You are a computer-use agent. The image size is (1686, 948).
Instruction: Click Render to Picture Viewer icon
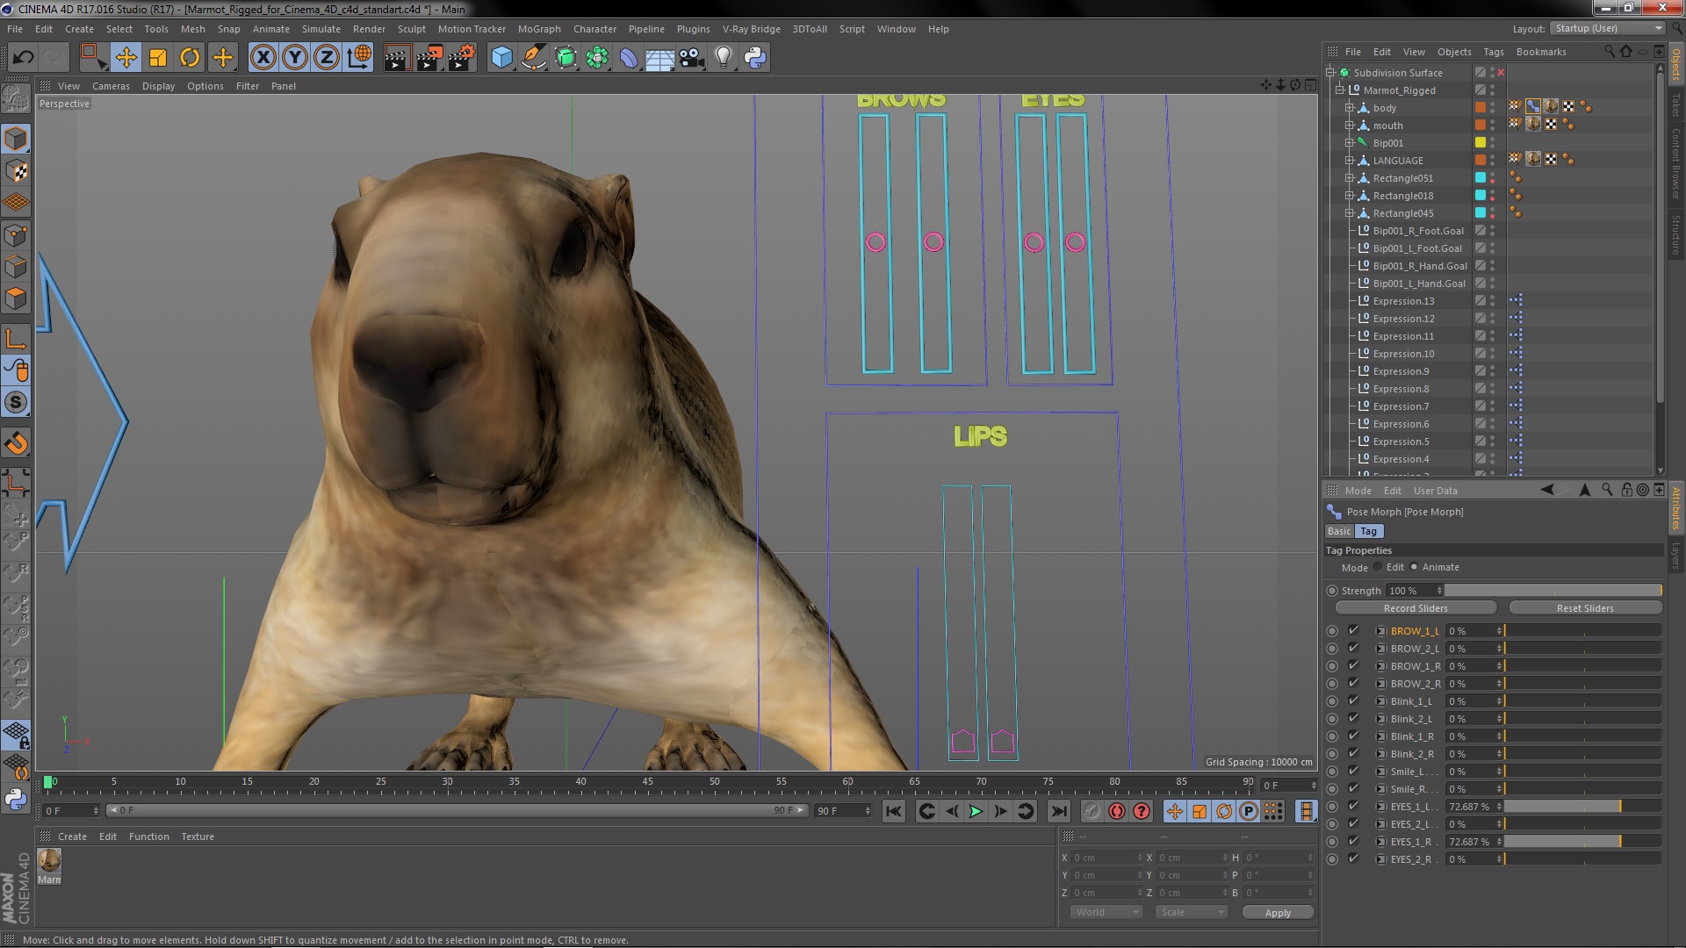429,58
